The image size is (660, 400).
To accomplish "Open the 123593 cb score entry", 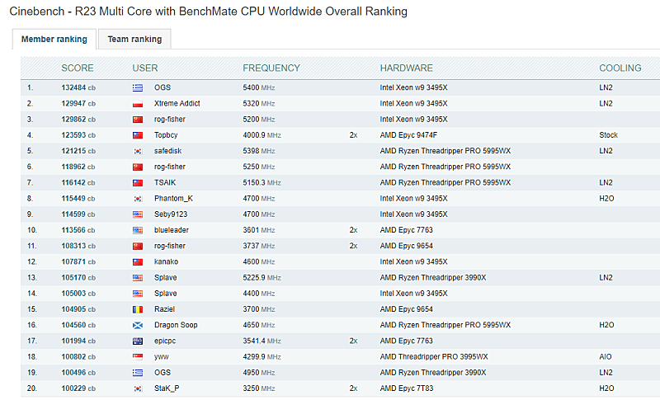I will click(x=78, y=135).
